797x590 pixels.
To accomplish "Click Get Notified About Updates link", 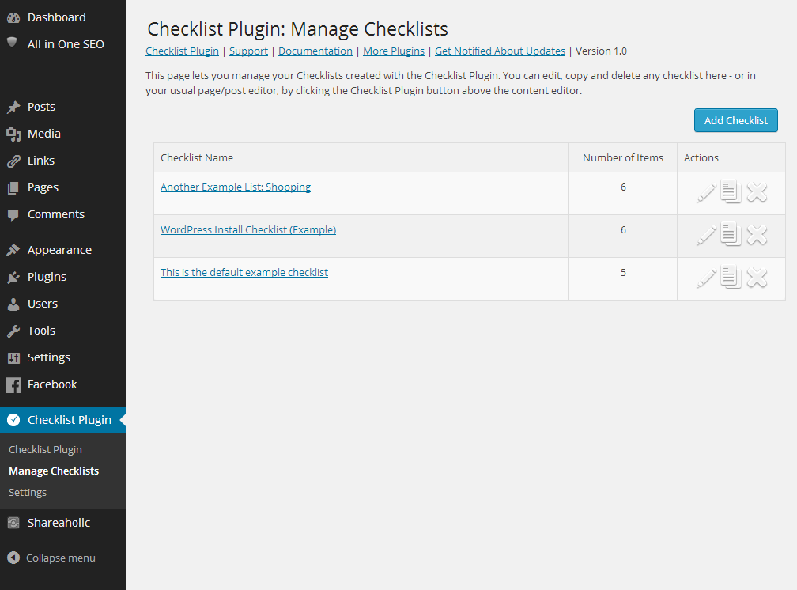I will tap(500, 51).
